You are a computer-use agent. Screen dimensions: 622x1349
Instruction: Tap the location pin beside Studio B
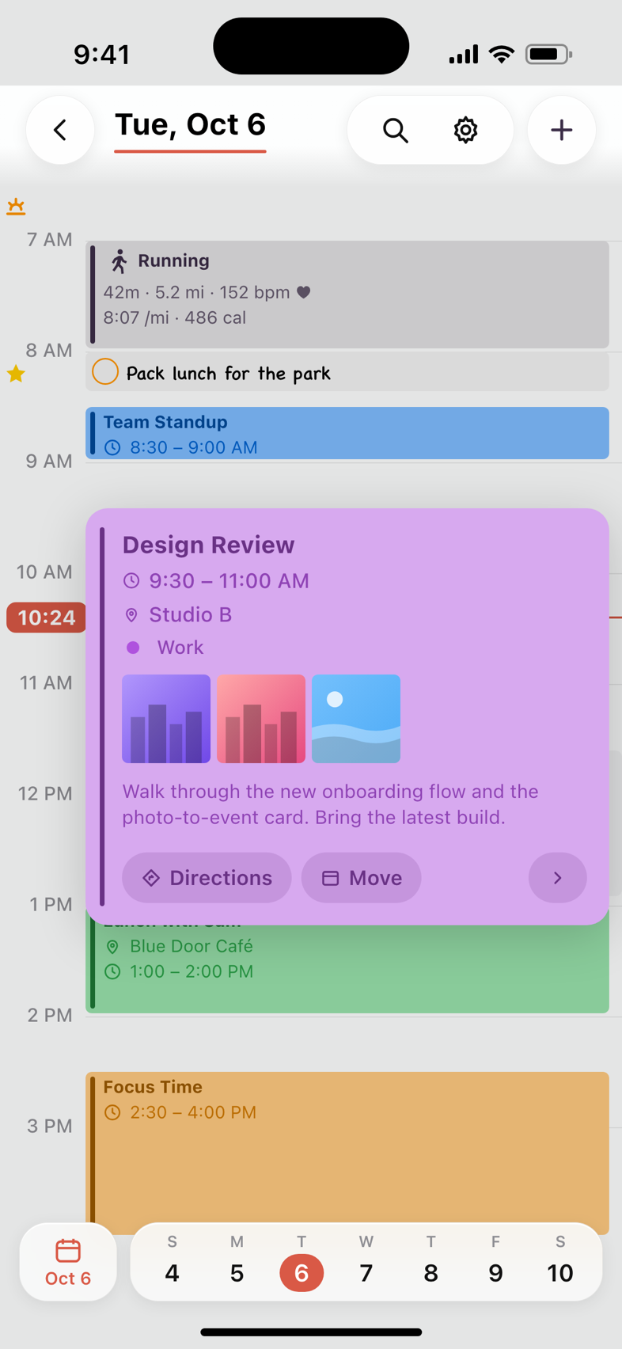click(131, 615)
